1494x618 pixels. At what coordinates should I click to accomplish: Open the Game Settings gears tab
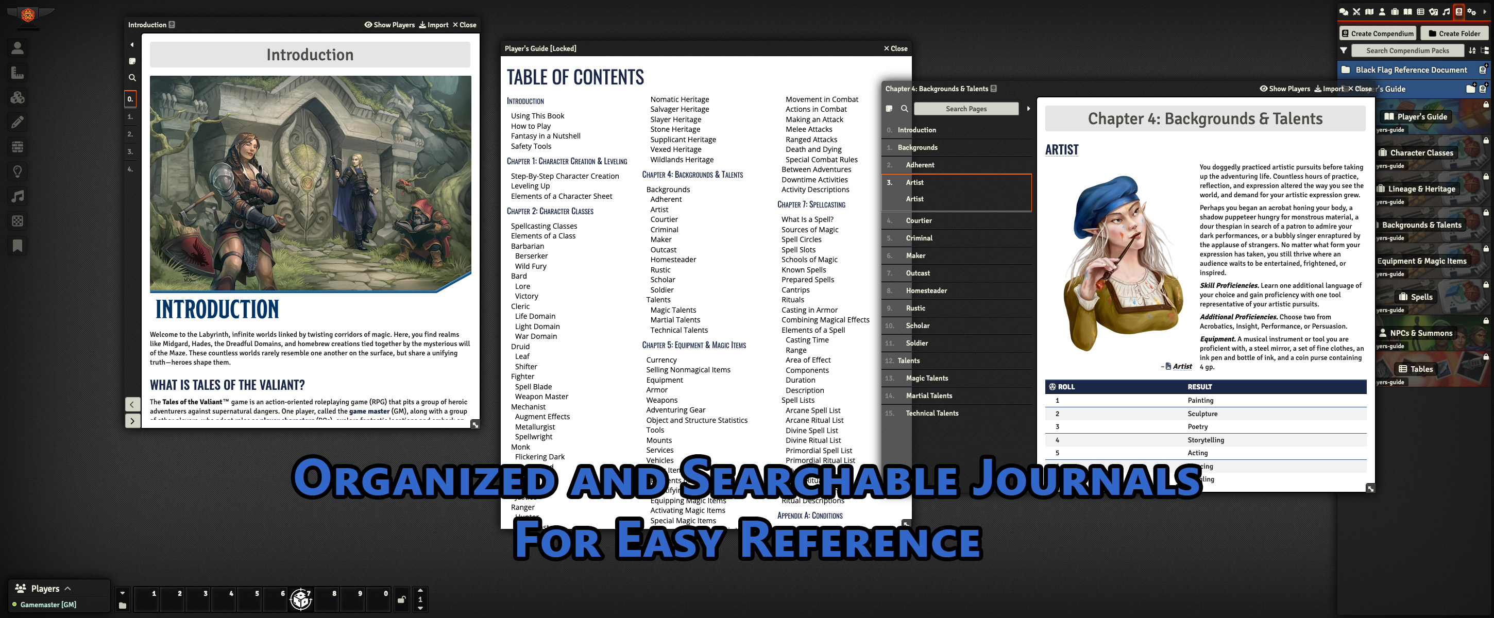[1471, 12]
